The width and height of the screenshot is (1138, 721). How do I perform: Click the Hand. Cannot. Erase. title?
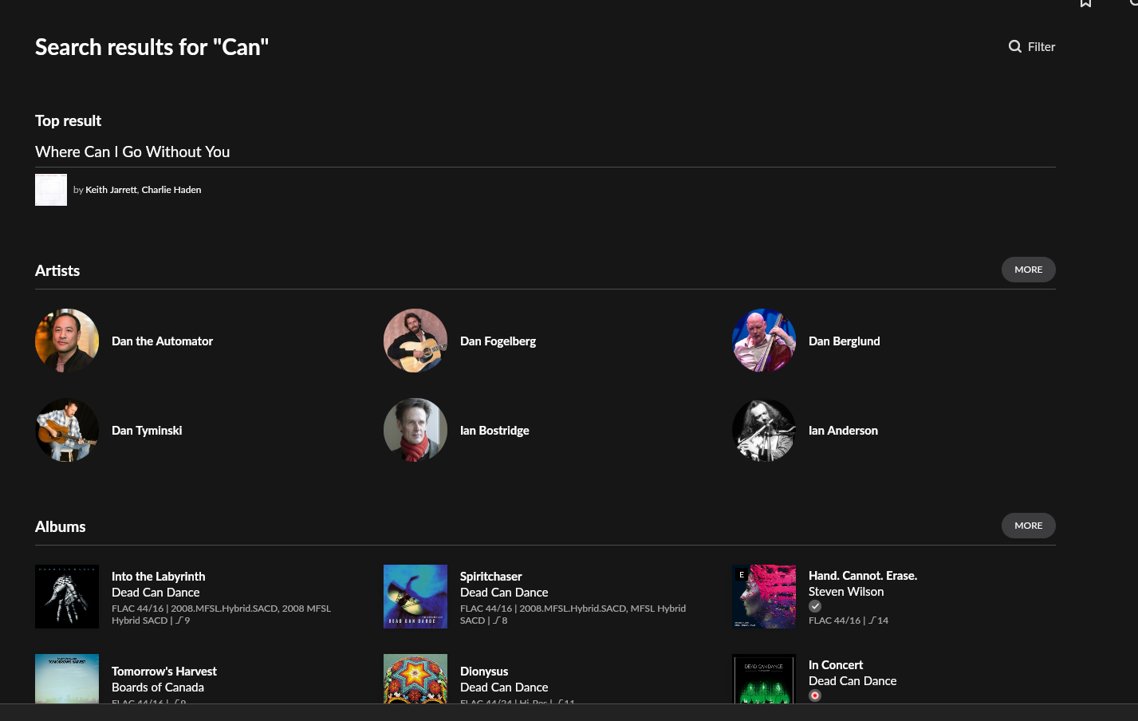863,576
